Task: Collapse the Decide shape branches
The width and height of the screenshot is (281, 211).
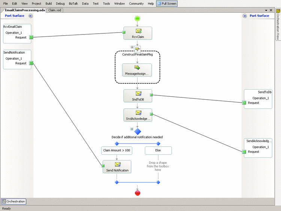Action: 132,129
